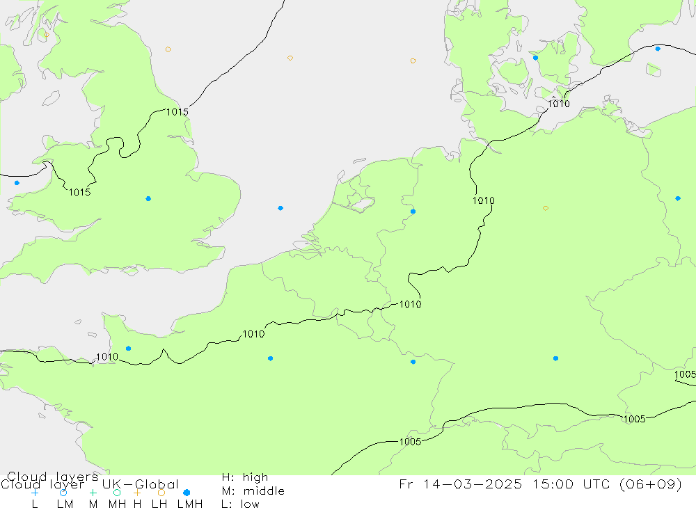696x510 pixels.
Task: Click the 'LMH' legend label text
Action: coord(190,504)
